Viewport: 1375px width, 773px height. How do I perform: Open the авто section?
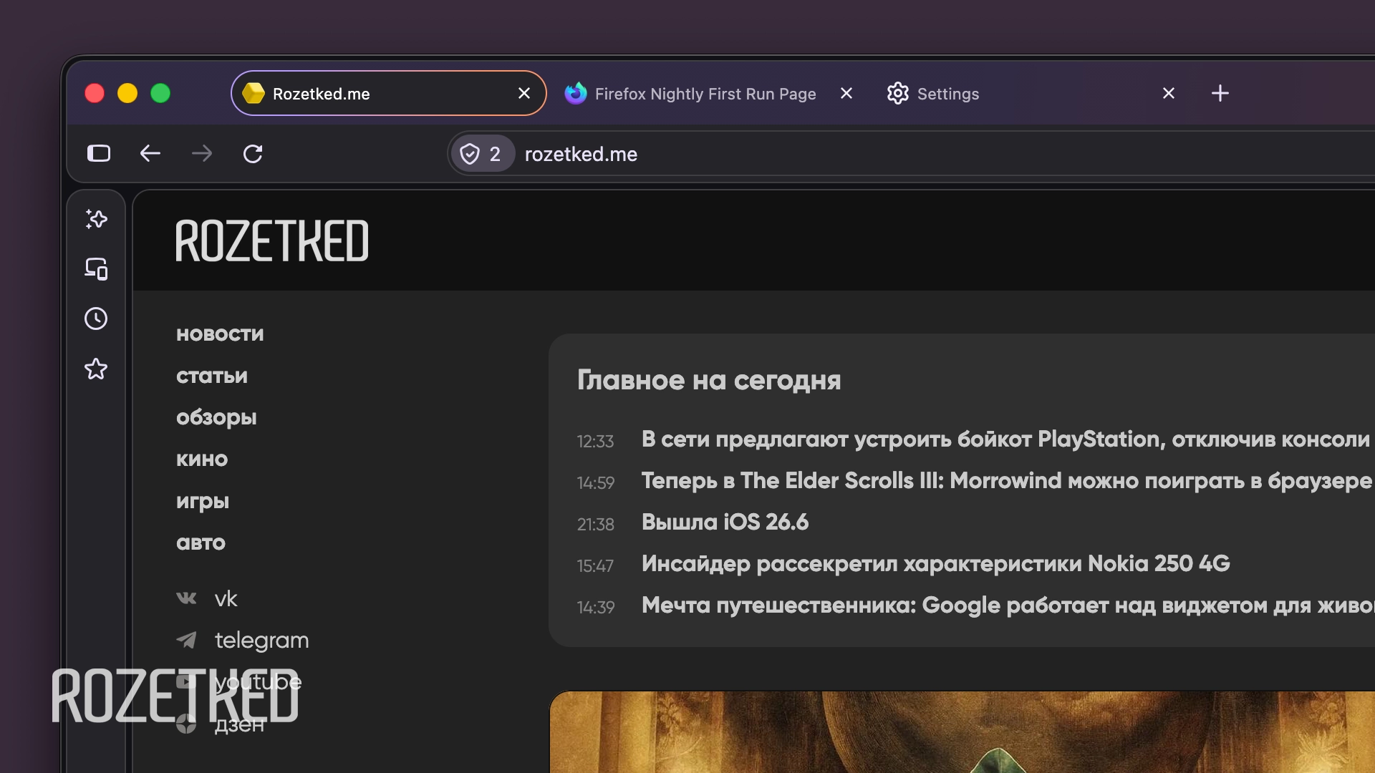click(x=201, y=543)
